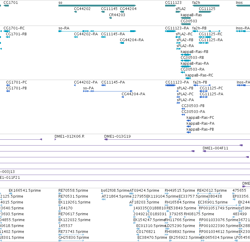Select the Inos-RA transcript label

[x=243, y=28]
